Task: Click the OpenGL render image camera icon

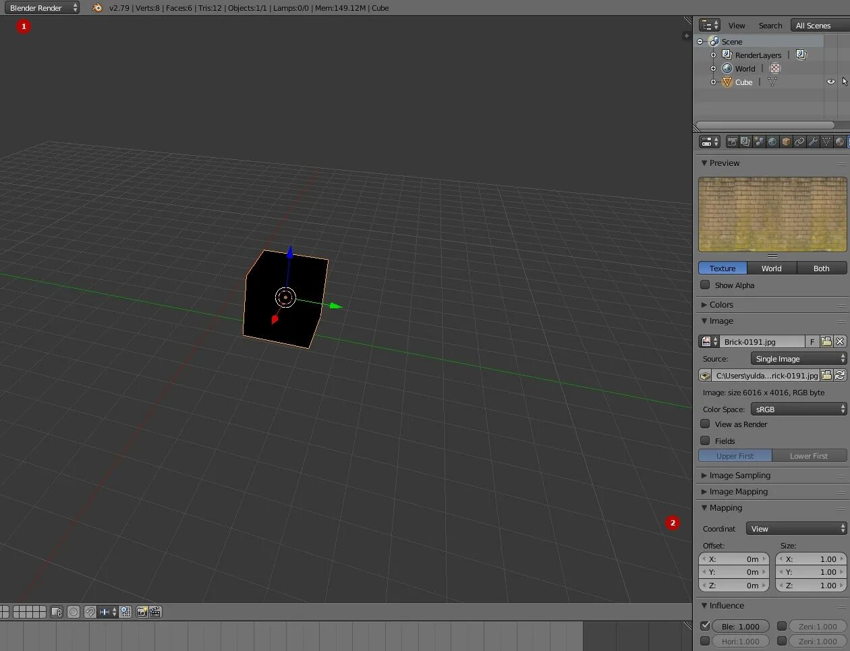Action: (142, 612)
